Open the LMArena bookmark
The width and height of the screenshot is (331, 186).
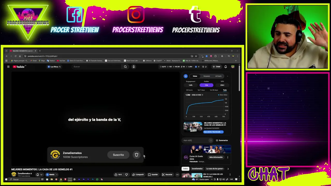pyautogui.click(x=147, y=61)
